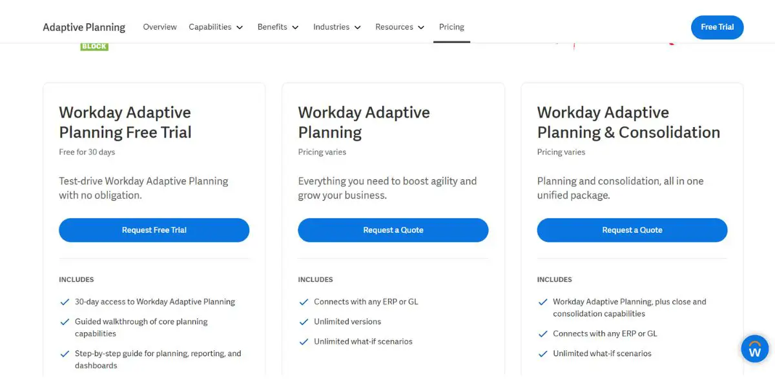Click Request Free Trial button
Viewport: 775px width, 387px height.
pyautogui.click(x=154, y=230)
